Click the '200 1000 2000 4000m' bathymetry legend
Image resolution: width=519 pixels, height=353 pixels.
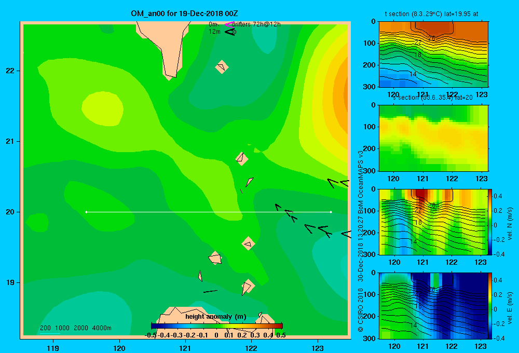tap(75, 328)
